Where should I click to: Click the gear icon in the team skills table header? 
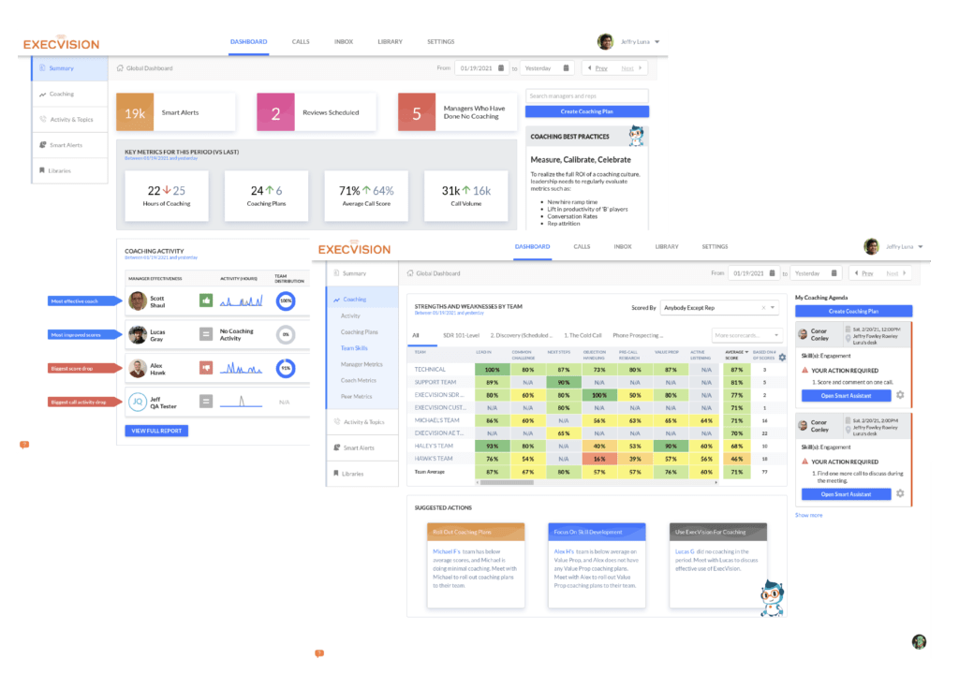(x=782, y=359)
